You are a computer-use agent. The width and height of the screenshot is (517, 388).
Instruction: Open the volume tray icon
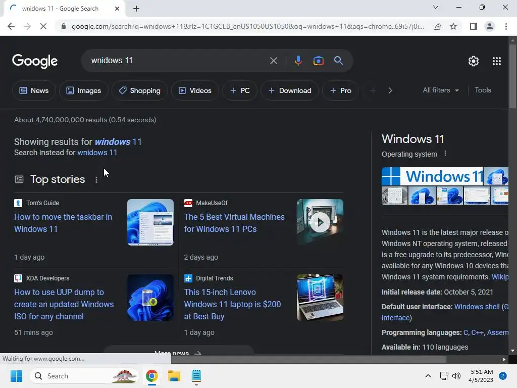pos(456,376)
